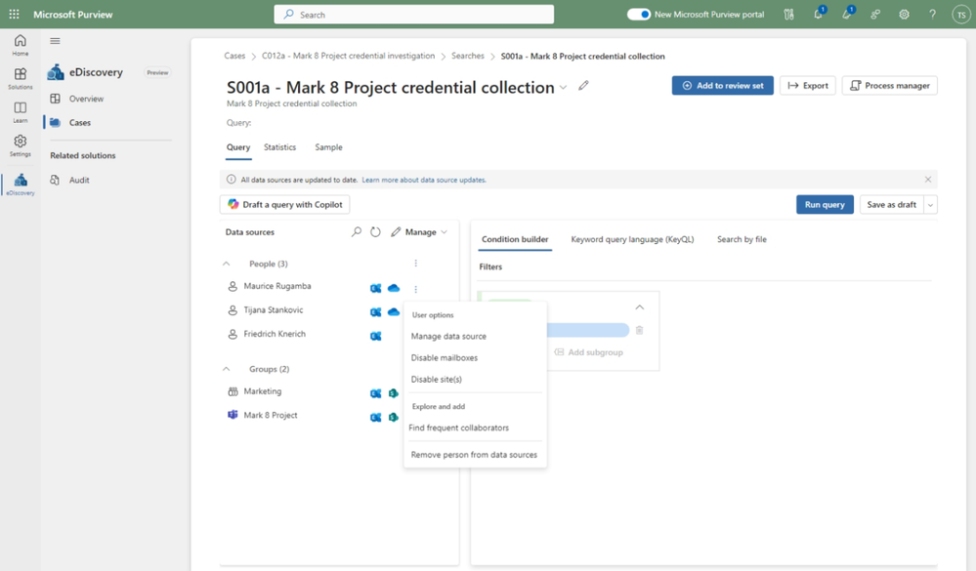The width and height of the screenshot is (976, 571).
Task: Choose Disable mailboxes from the context menu
Action: point(445,356)
